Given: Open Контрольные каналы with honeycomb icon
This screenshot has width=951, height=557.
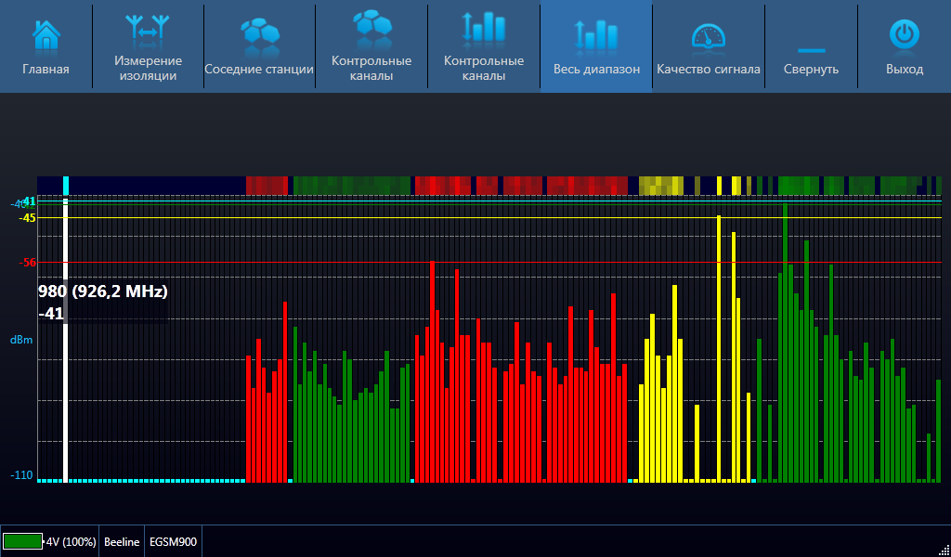Looking at the screenshot, I should [371, 46].
